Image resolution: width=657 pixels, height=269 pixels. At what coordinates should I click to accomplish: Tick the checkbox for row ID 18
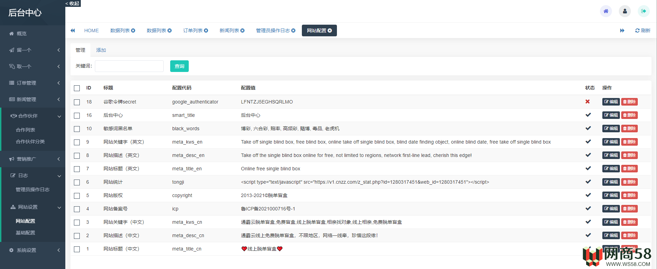[x=77, y=102]
